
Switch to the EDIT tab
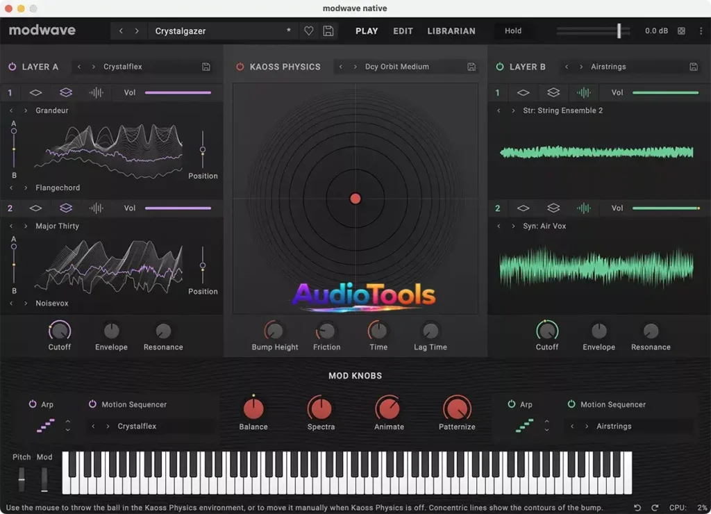coord(403,31)
